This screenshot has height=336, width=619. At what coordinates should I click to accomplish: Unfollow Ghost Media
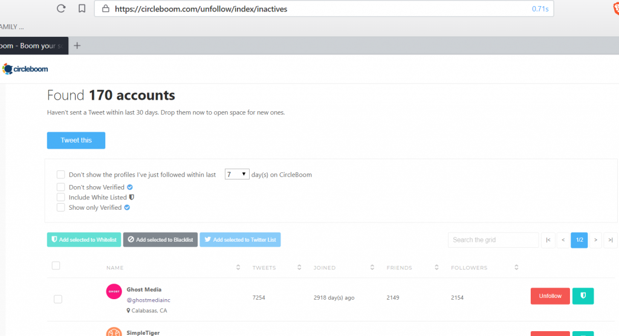(550, 296)
